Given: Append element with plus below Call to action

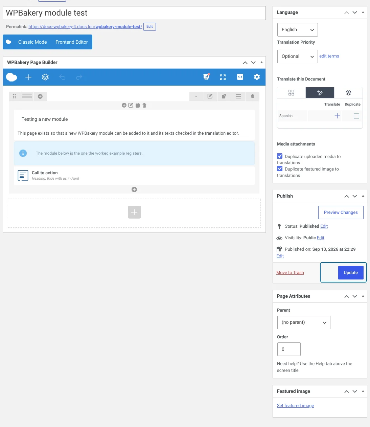Looking at the screenshot, I should 134,189.
